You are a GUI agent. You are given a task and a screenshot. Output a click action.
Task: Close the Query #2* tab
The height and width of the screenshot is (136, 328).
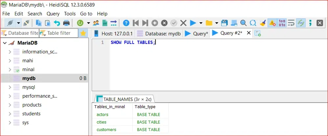click(249, 33)
